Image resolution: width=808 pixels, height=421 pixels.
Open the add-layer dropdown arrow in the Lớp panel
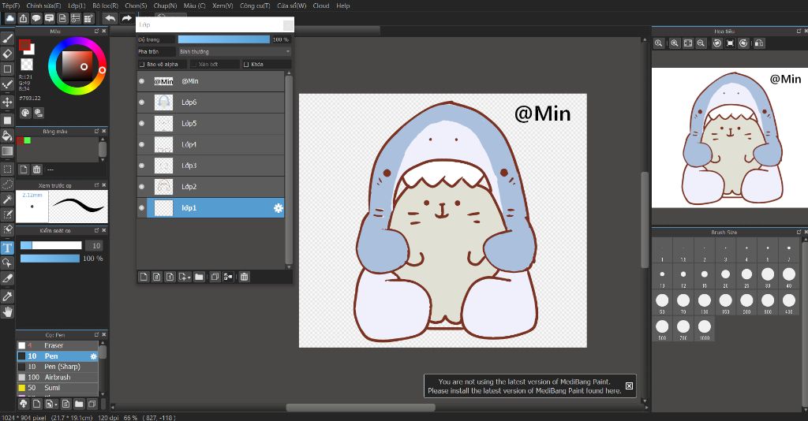pyautogui.click(x=189, y=278)
